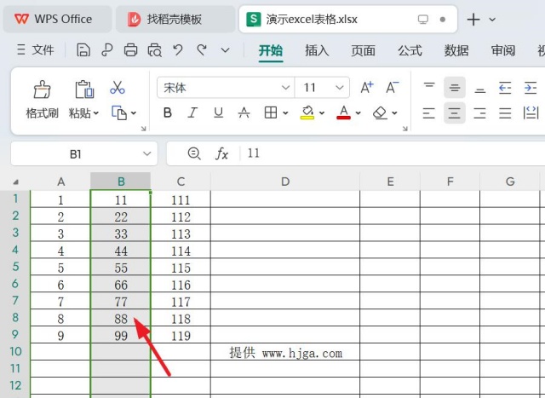Redo the last action
Screen dimensions: 545x398
(x=202, y=50)
